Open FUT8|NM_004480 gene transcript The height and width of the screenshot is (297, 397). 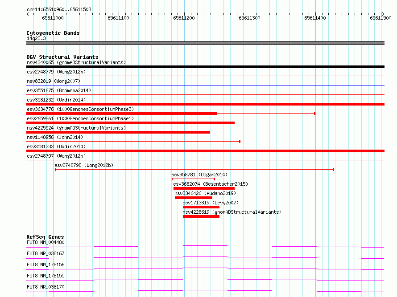(x=45, y=242)
